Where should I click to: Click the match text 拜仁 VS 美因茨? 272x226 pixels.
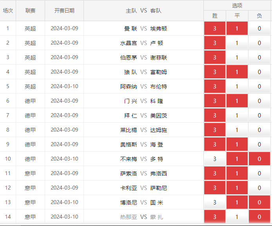coord(145,116)
